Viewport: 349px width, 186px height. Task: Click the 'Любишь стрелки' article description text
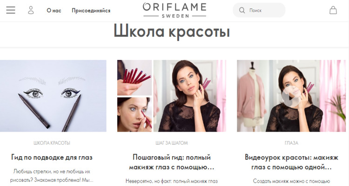point(52,176)
